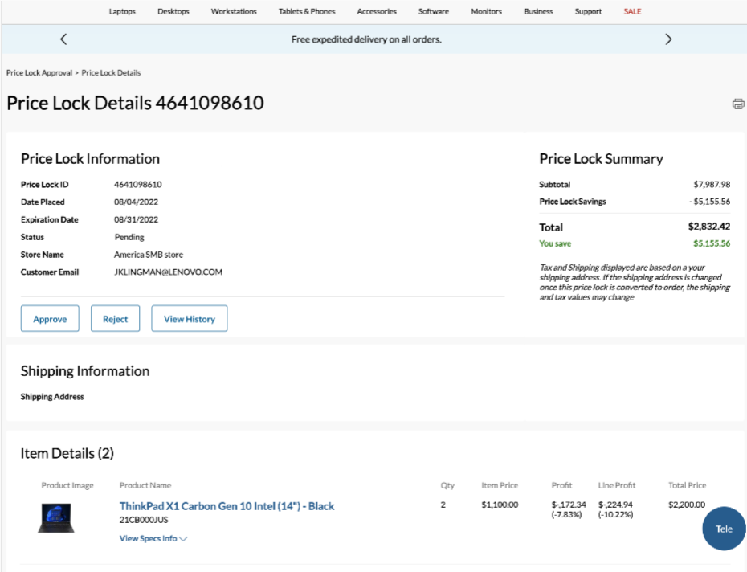Open the Support menu
Image resolution: width=747 pixels, height=572 pixels.
pyautogui.click(x=588, y=11)
